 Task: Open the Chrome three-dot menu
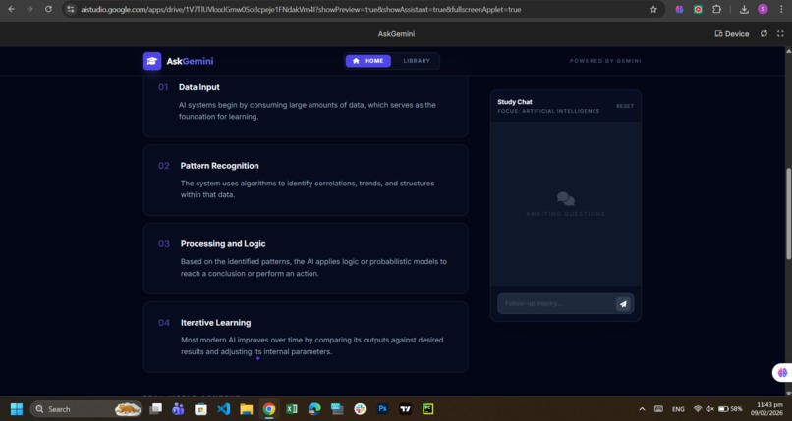(781, 9)
